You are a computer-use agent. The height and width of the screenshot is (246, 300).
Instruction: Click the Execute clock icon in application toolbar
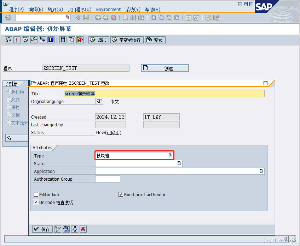point(25,40)
